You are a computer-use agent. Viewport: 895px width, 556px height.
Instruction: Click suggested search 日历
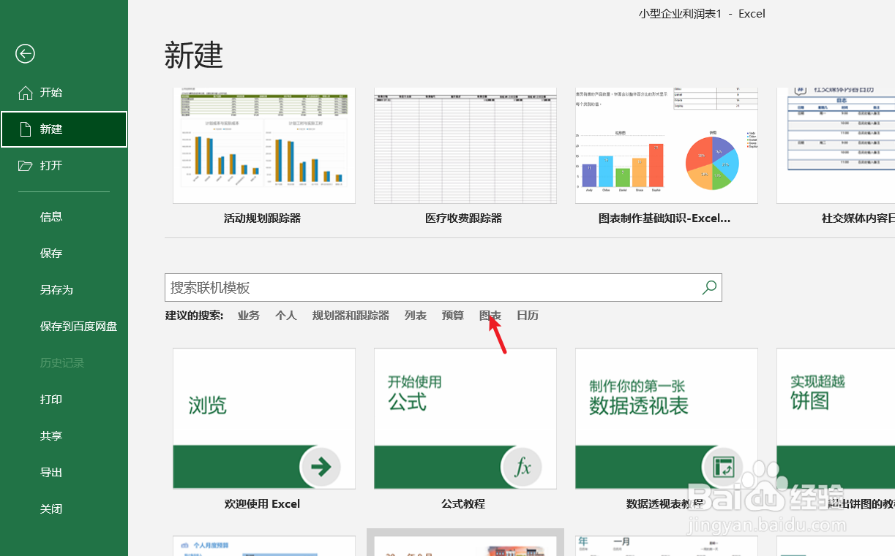coord(528,316)
